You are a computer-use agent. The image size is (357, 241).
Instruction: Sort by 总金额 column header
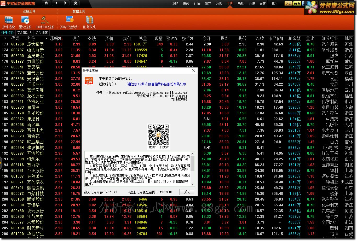tap(294, 38)
